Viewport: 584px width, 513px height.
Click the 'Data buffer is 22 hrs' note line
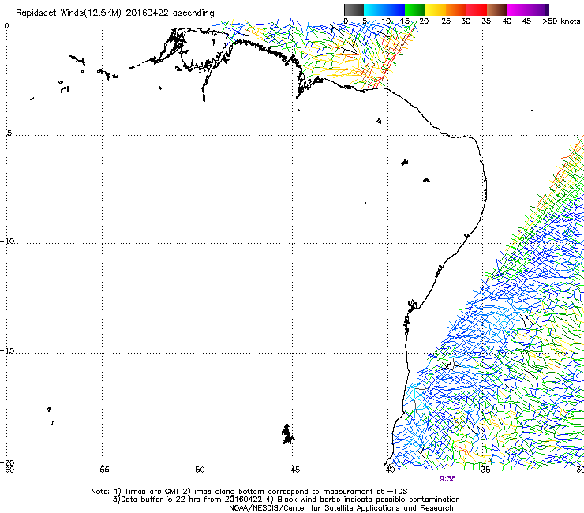coord(286,500)
